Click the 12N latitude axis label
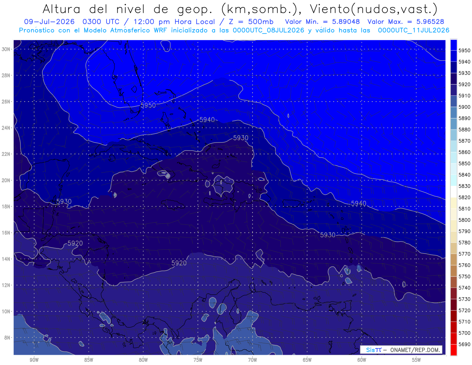472x365 pixels. coord(6,285)
